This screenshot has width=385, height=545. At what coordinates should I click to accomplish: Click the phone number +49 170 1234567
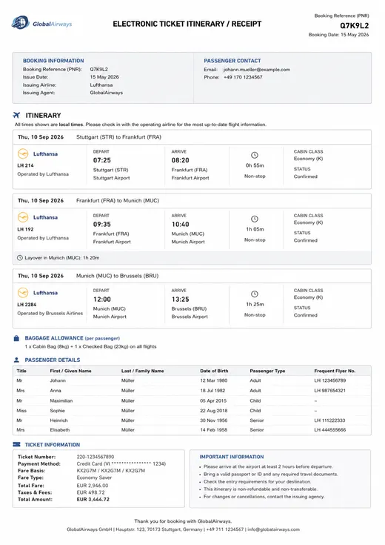click(243, 77)
